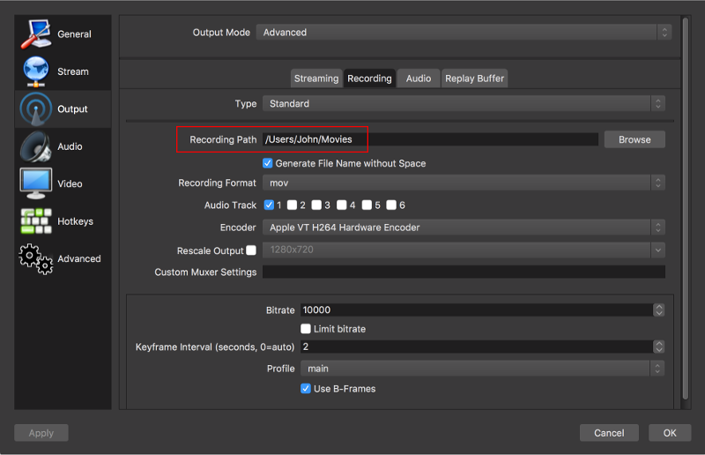Viewport: 705px width, 455px height.
Task: Select the Video monitor icon
Action: pyautogui.click(x=36, y=183)
